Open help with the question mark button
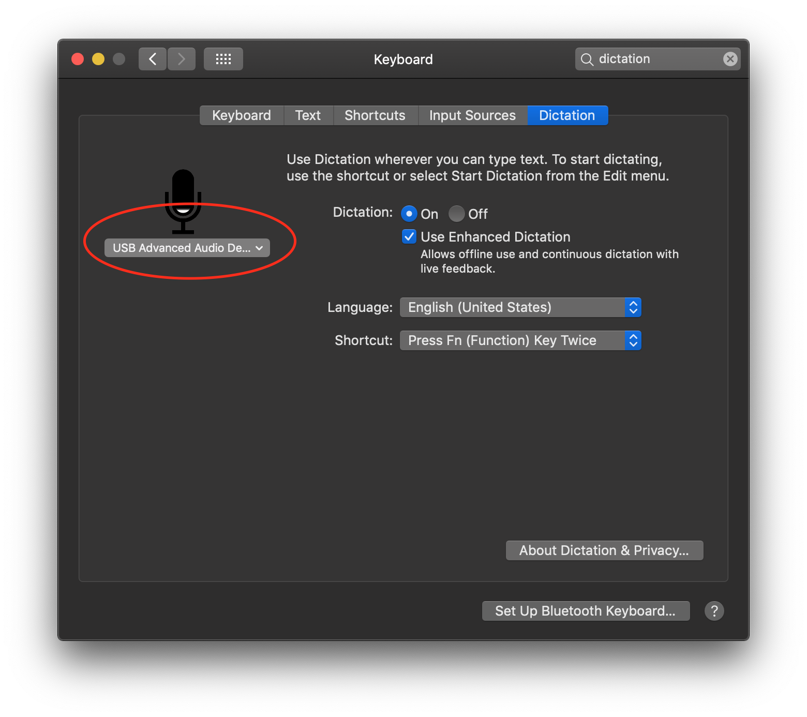 click(714, 611)
